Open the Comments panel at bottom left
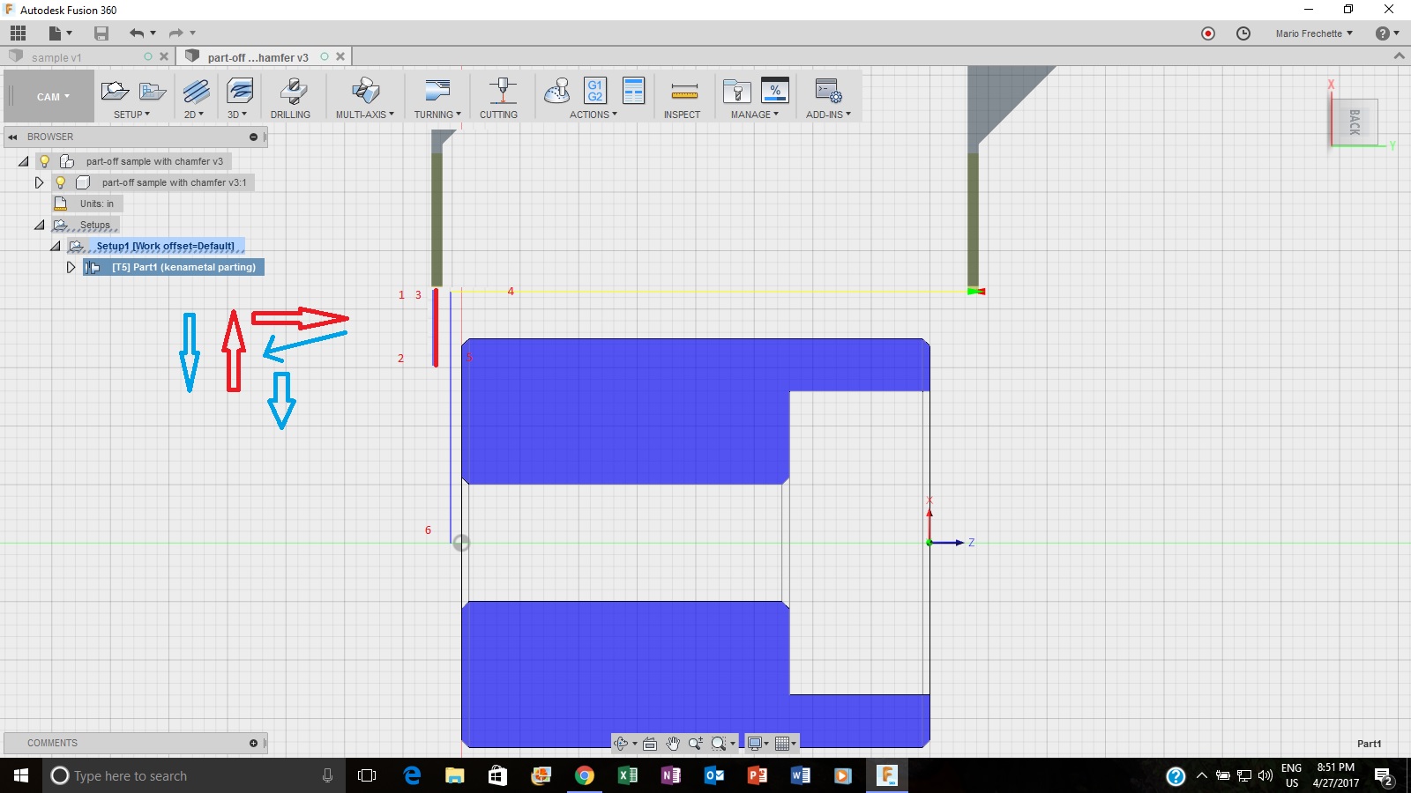Image resolution: width=1411 pixels, height=793 pixels. [x=53, y=743]
